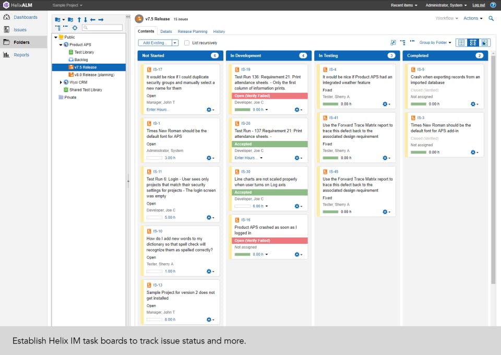Click the Log out link
Screen dimensions: 501x355
pos(479,5)
